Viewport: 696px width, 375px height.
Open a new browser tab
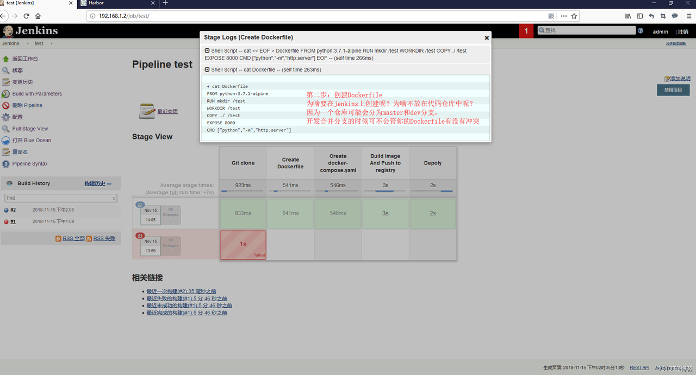pyautogui.click(x=165, y=3)
